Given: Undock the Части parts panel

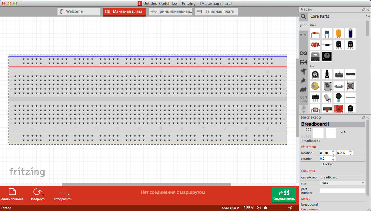Looking at the screenshot, I should (x=364, y=10).
